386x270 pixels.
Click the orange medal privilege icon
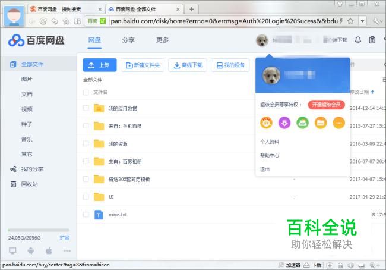266,123
